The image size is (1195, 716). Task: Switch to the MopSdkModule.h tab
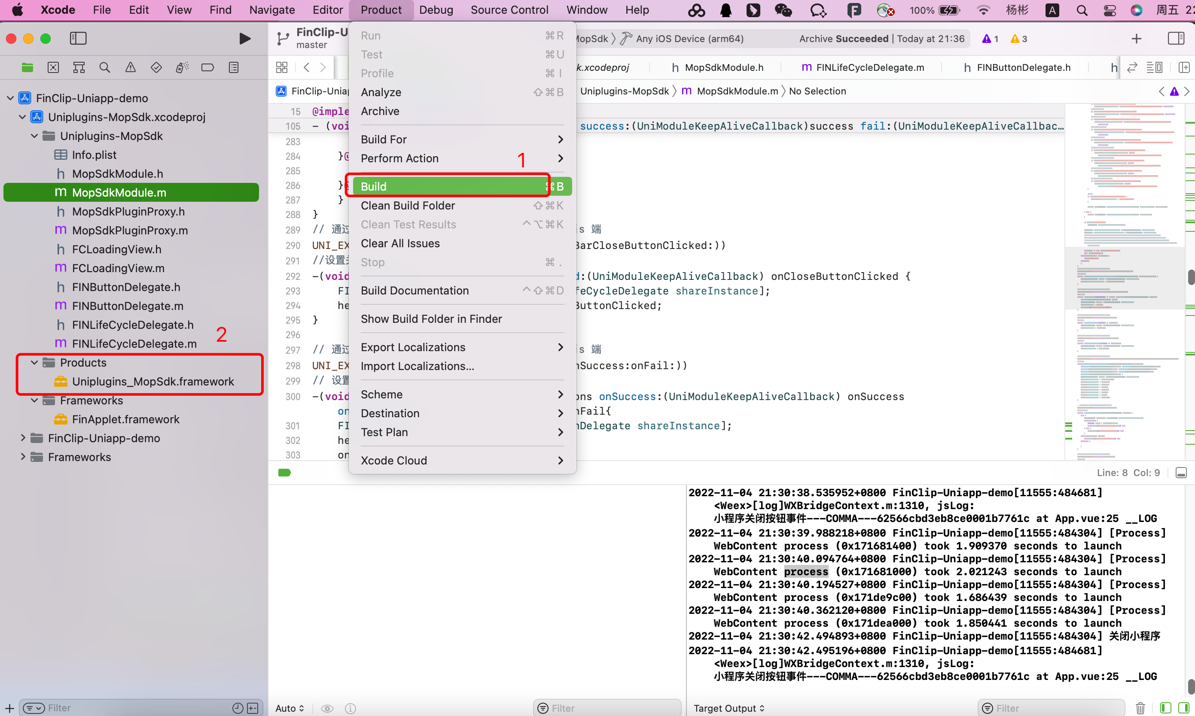tap(717, 67)
